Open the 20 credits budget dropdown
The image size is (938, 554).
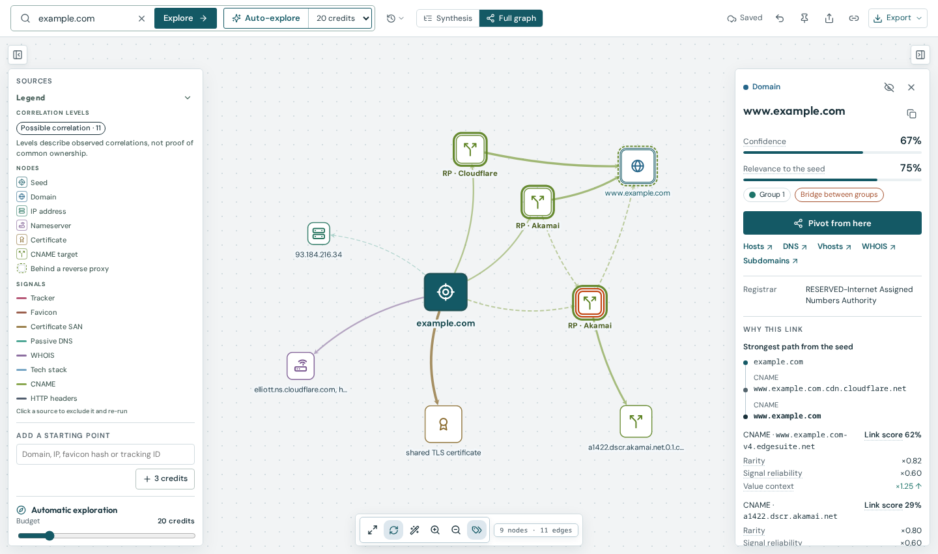(x=341, y=18)
